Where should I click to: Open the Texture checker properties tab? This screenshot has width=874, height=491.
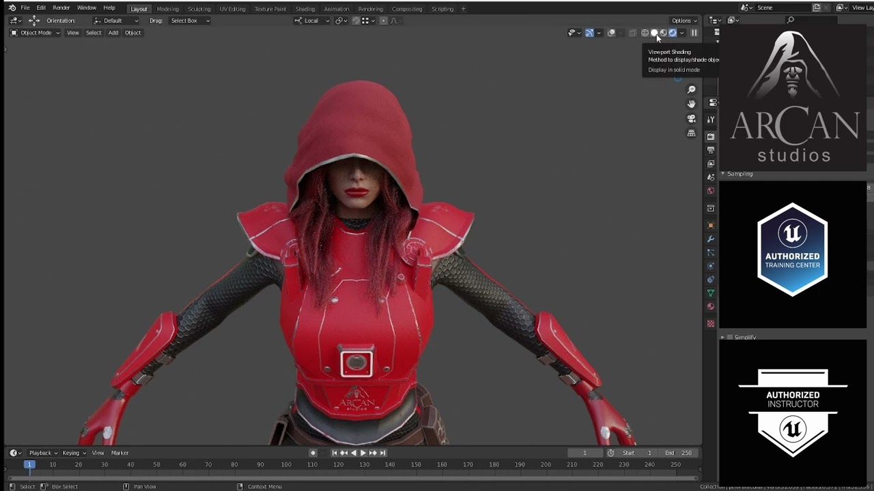tap(711, 323)
